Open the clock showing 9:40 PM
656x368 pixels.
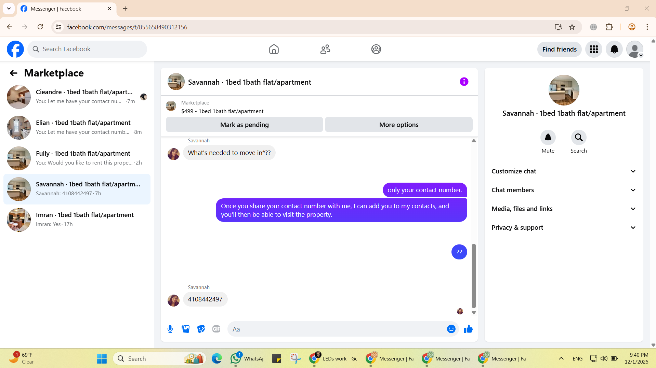(636, 358)
